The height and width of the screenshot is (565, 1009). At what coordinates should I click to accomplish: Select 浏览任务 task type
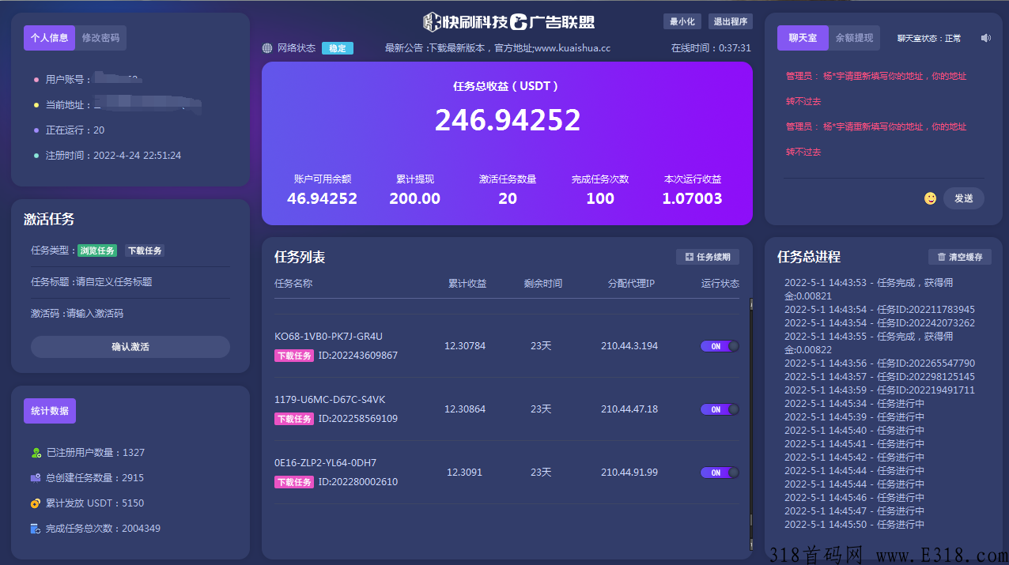coord(97,250)
